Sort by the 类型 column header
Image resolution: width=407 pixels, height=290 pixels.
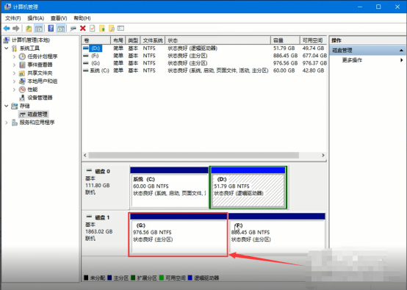pyautogui.click(x=133, y=40)
